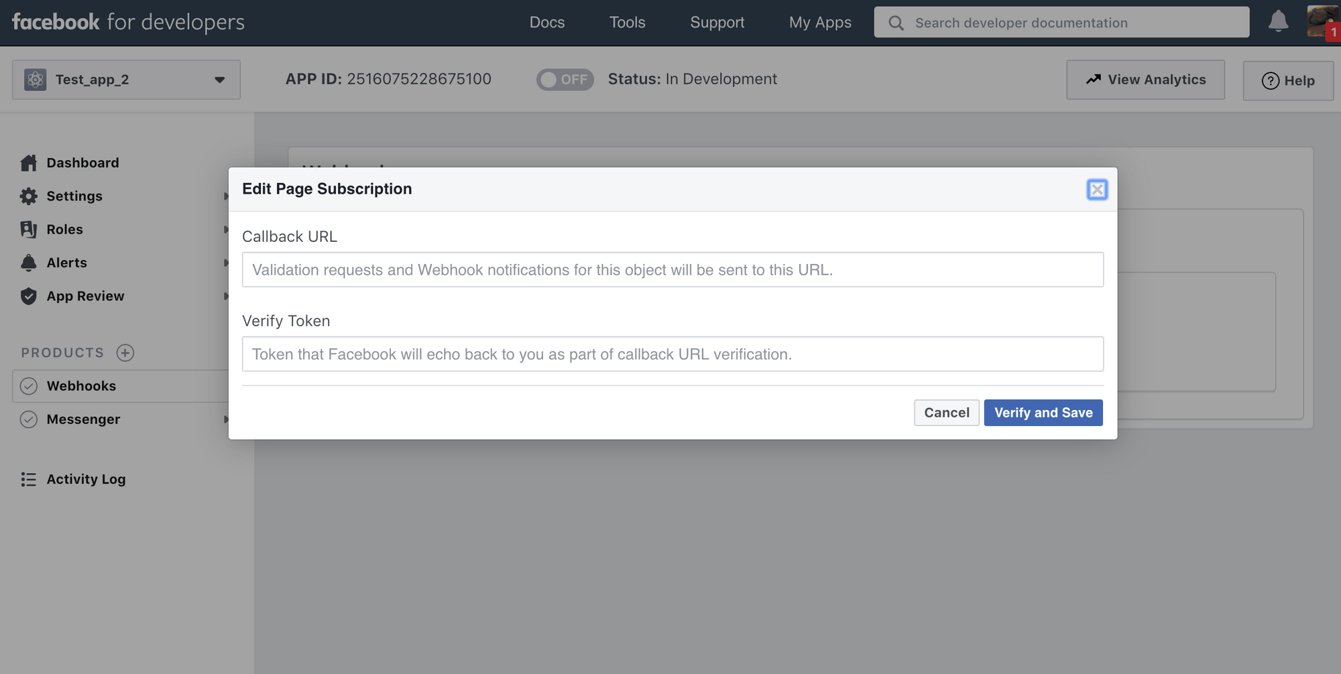The image size is (1341, 674).
Task: Expand the Messenger submenu chevron
Action: [225, 419]
